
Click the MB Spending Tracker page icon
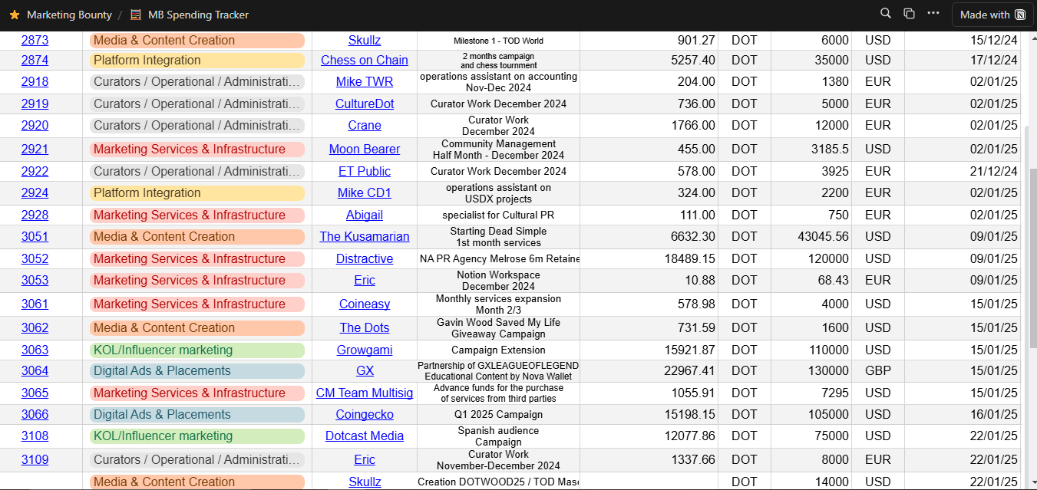[x=136, y=15]
